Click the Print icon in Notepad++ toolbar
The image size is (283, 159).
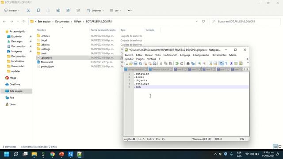pos(155,64)
